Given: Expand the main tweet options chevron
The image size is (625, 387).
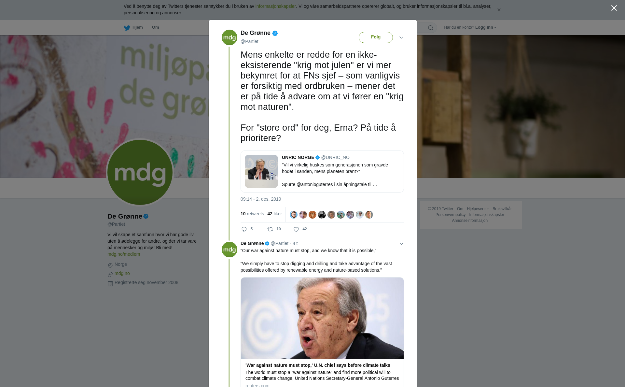Looking at the screenshot, I should 401,37.
